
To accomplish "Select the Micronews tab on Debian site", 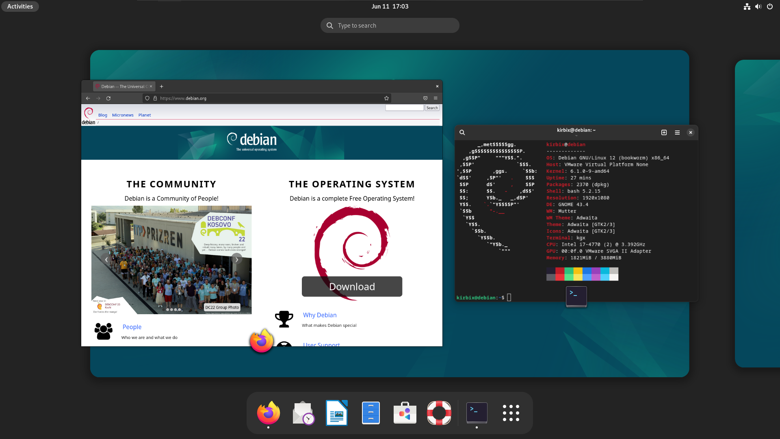I will pos(123,115).
